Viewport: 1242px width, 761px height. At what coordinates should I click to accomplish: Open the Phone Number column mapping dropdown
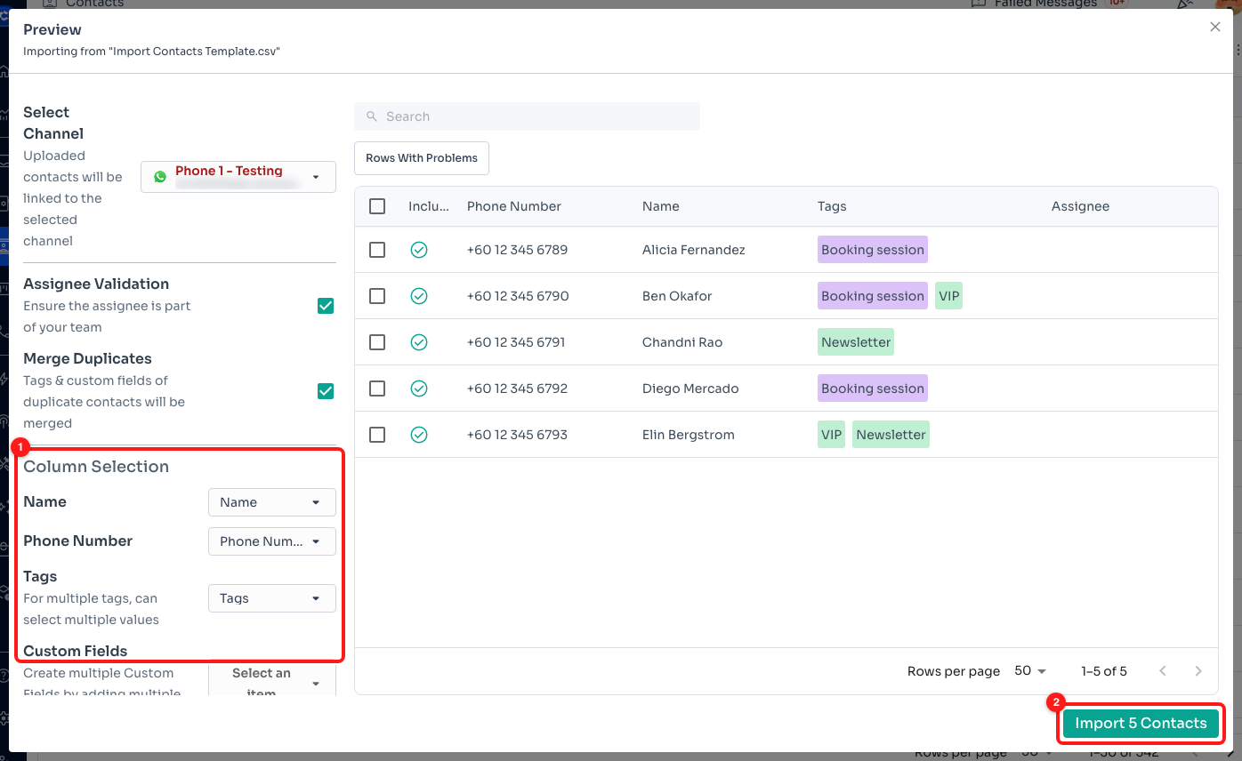[272, 541]
